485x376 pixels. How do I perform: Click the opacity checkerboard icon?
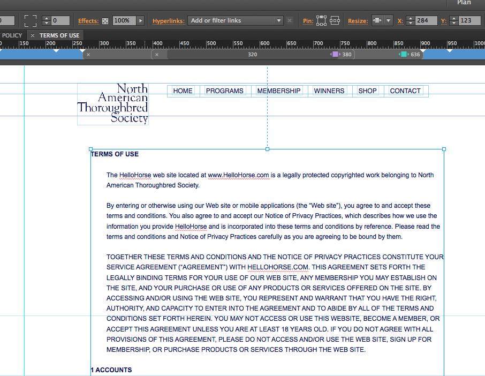click(x=105, y=21)
